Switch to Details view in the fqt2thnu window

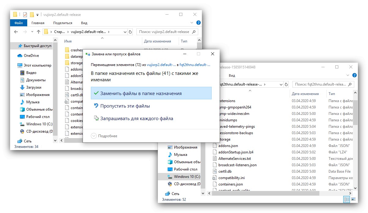click(x=347, y=199)
